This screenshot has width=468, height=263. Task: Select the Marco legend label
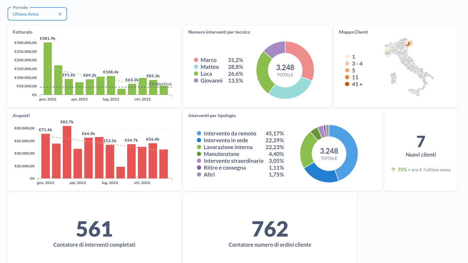tap(209, 60)
